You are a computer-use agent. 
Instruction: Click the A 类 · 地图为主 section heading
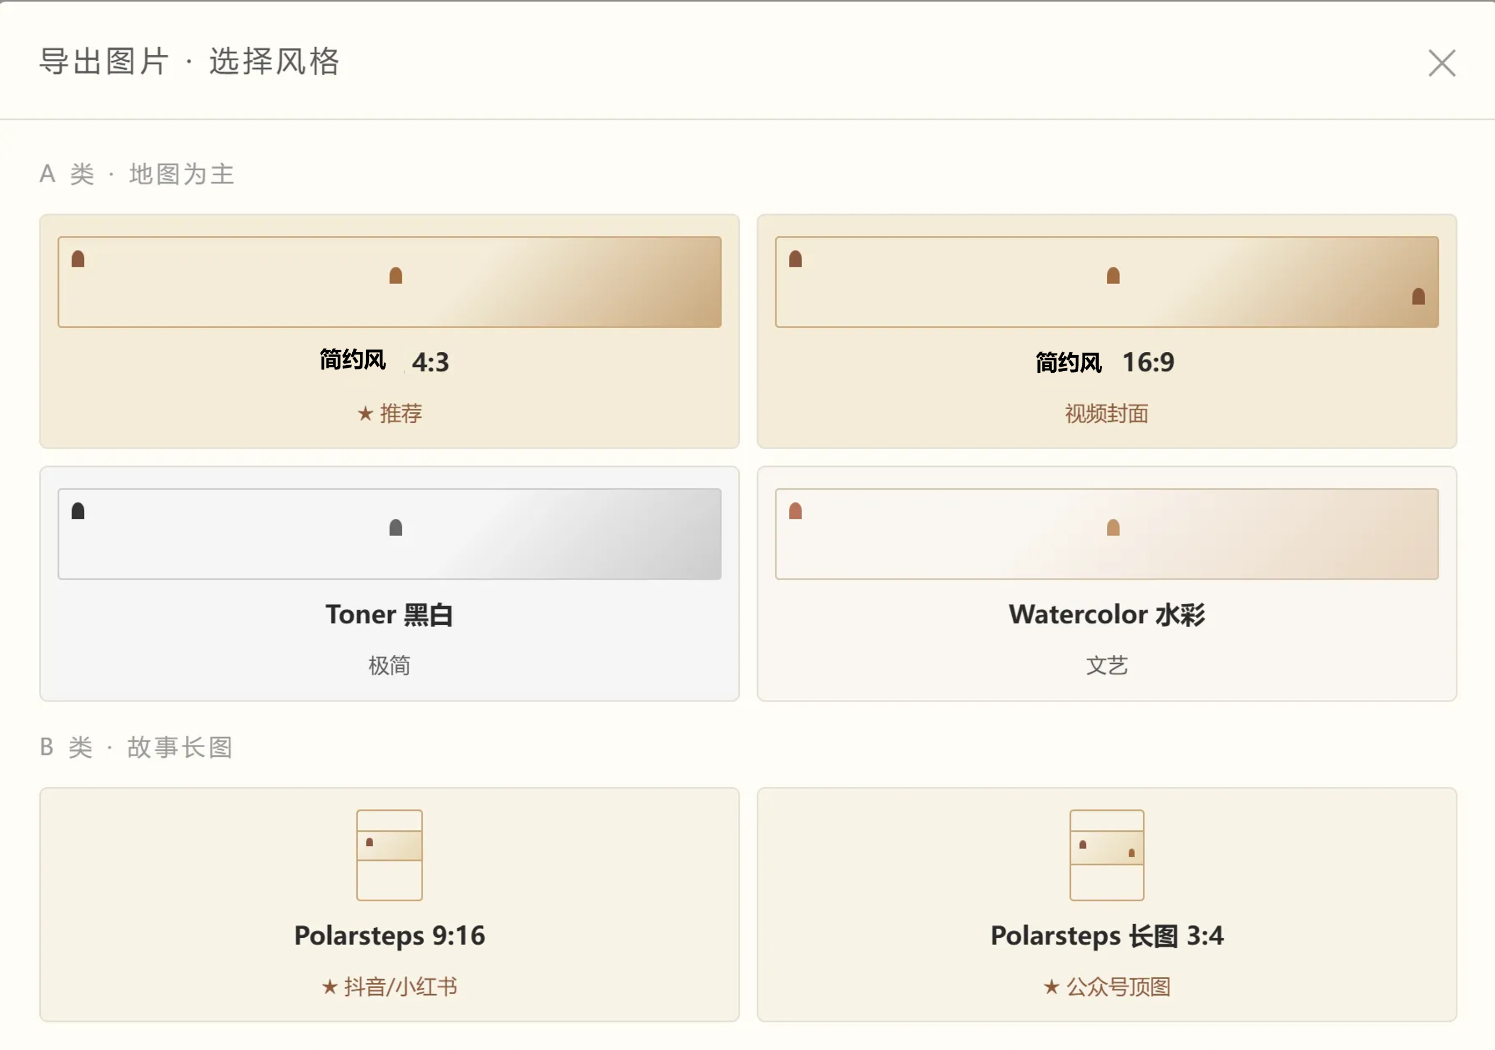137,174
